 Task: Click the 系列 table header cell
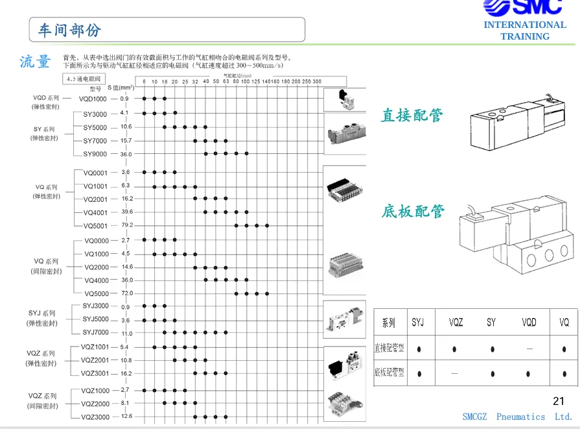pyautogui.click(x=389, y=323)
